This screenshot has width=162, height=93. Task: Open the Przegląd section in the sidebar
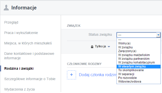coord(11,22)
